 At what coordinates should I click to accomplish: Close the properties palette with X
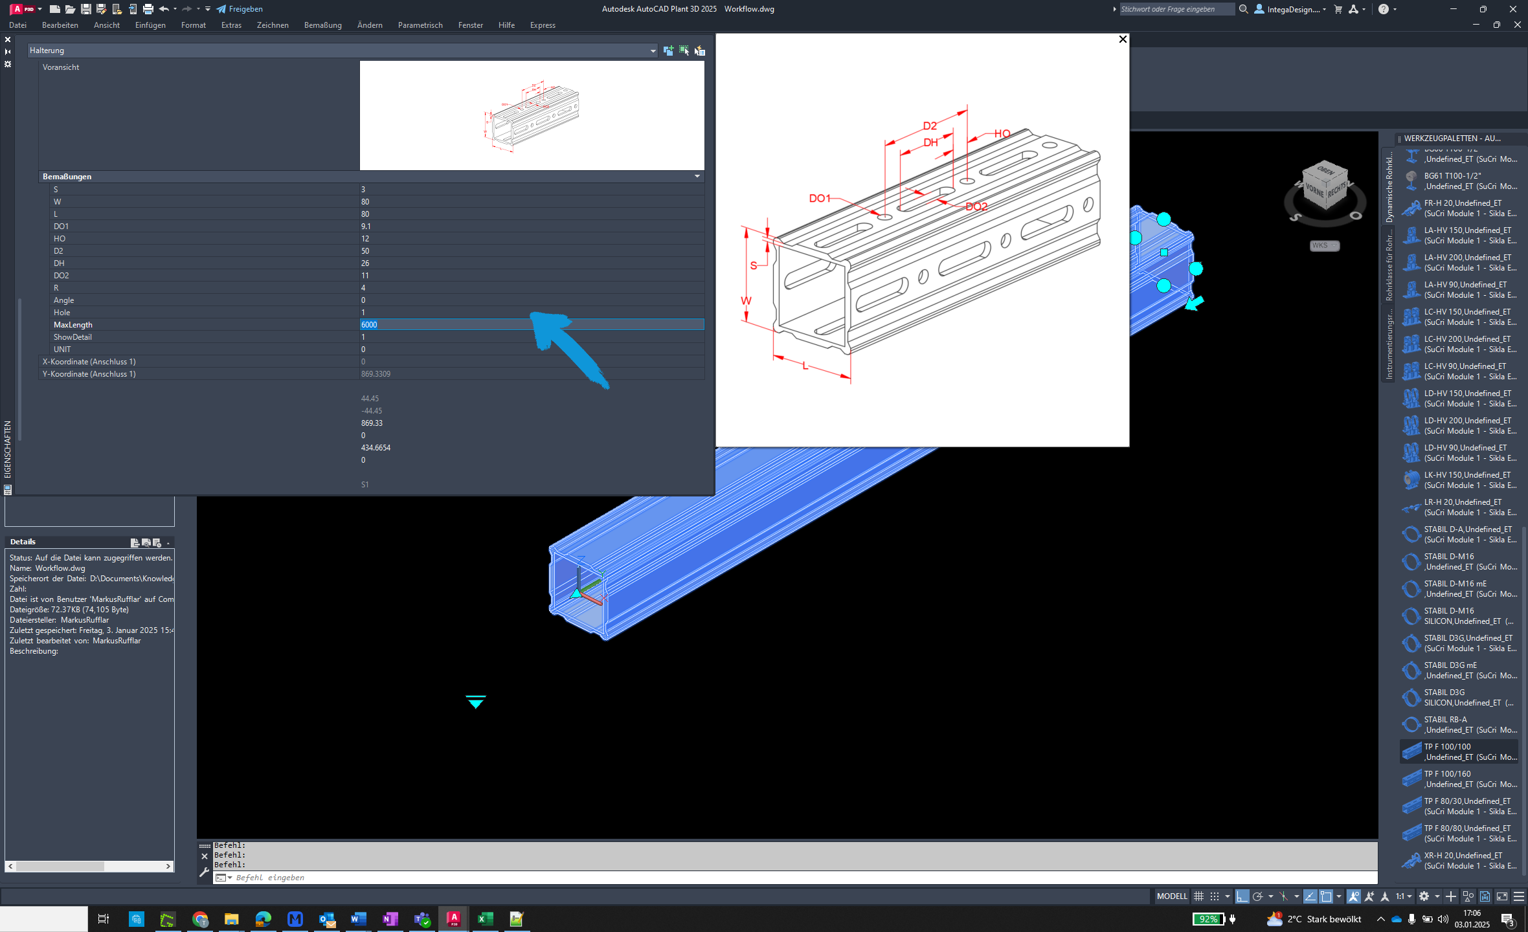point(8,39)
